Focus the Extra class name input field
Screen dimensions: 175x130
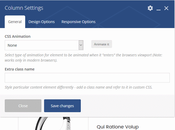click(x=87, y=78)
